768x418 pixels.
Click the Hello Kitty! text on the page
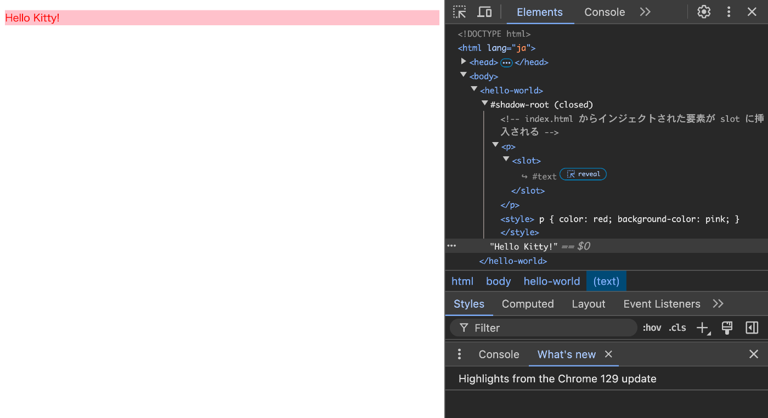point(32,18)
